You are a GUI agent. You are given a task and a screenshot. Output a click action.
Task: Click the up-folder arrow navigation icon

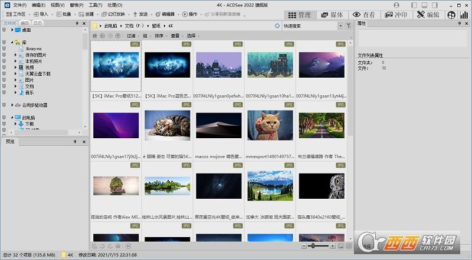click(117, 36)
